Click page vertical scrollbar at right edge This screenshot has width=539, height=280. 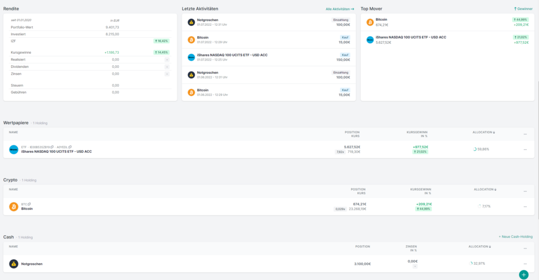click(537, 150)
